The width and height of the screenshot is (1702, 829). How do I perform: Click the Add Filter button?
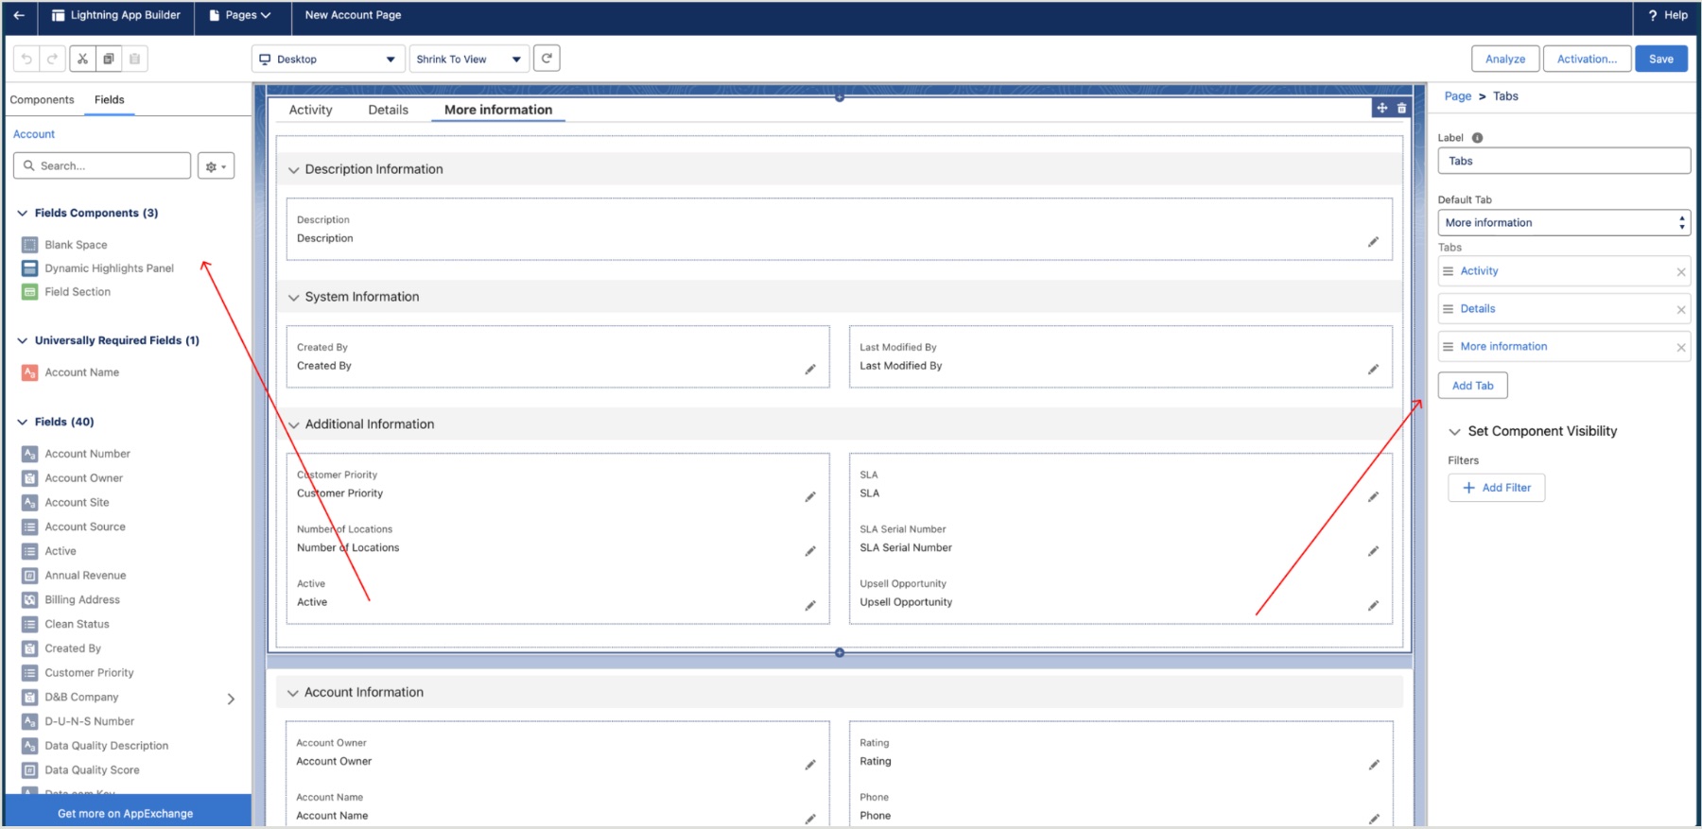1496,488
